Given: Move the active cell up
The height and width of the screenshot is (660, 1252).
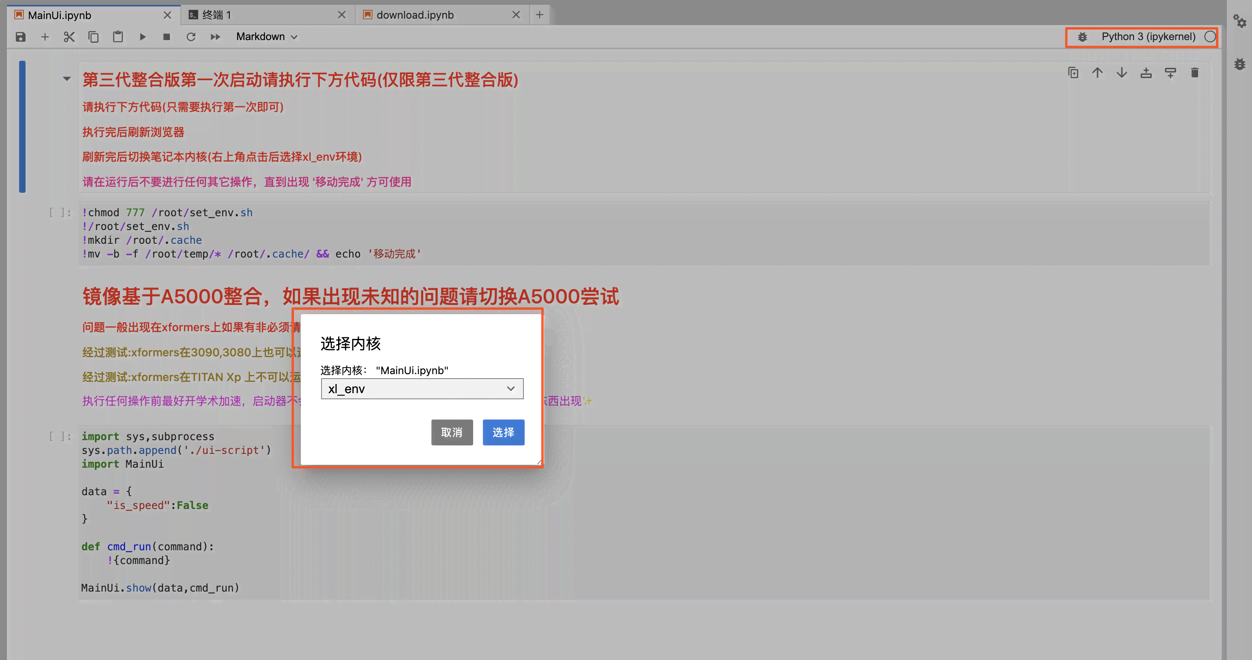Looking at the screenshot, I should click(1098, 73).
